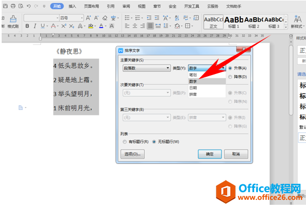
Task: Open the font name dropdown
Action: point(57,18)
